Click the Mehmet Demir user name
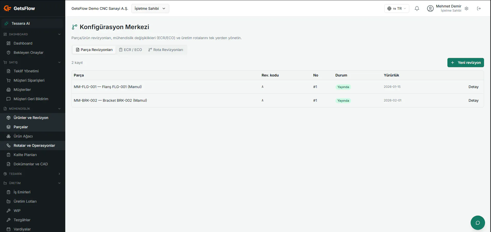The image size is (491, 232). click(x=448, y=6)
